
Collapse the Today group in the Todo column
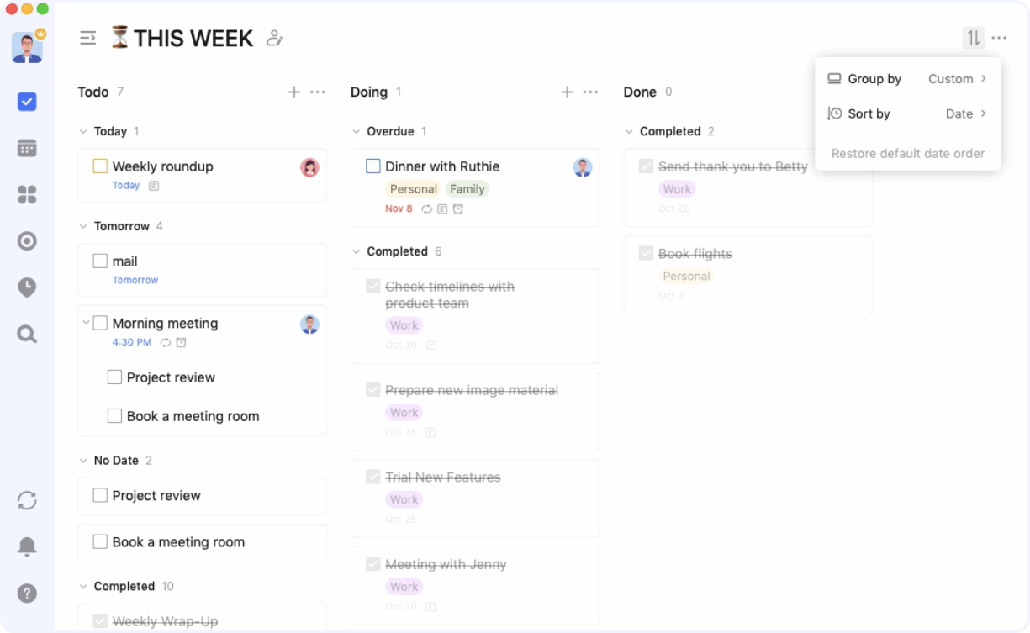(x=83, y=131)
